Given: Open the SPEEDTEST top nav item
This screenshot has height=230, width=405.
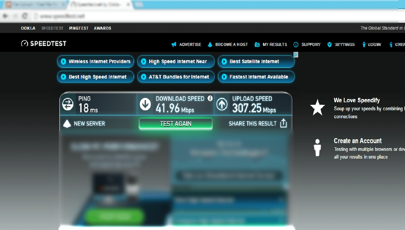Looking at the screenshot, I should [x=52, y=28].
